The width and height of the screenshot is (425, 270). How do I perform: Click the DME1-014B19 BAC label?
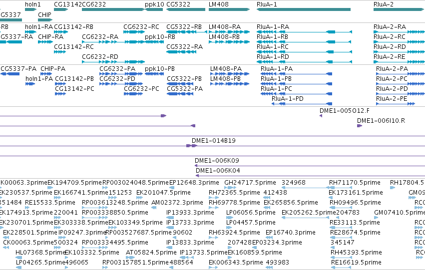click(214, 141)
